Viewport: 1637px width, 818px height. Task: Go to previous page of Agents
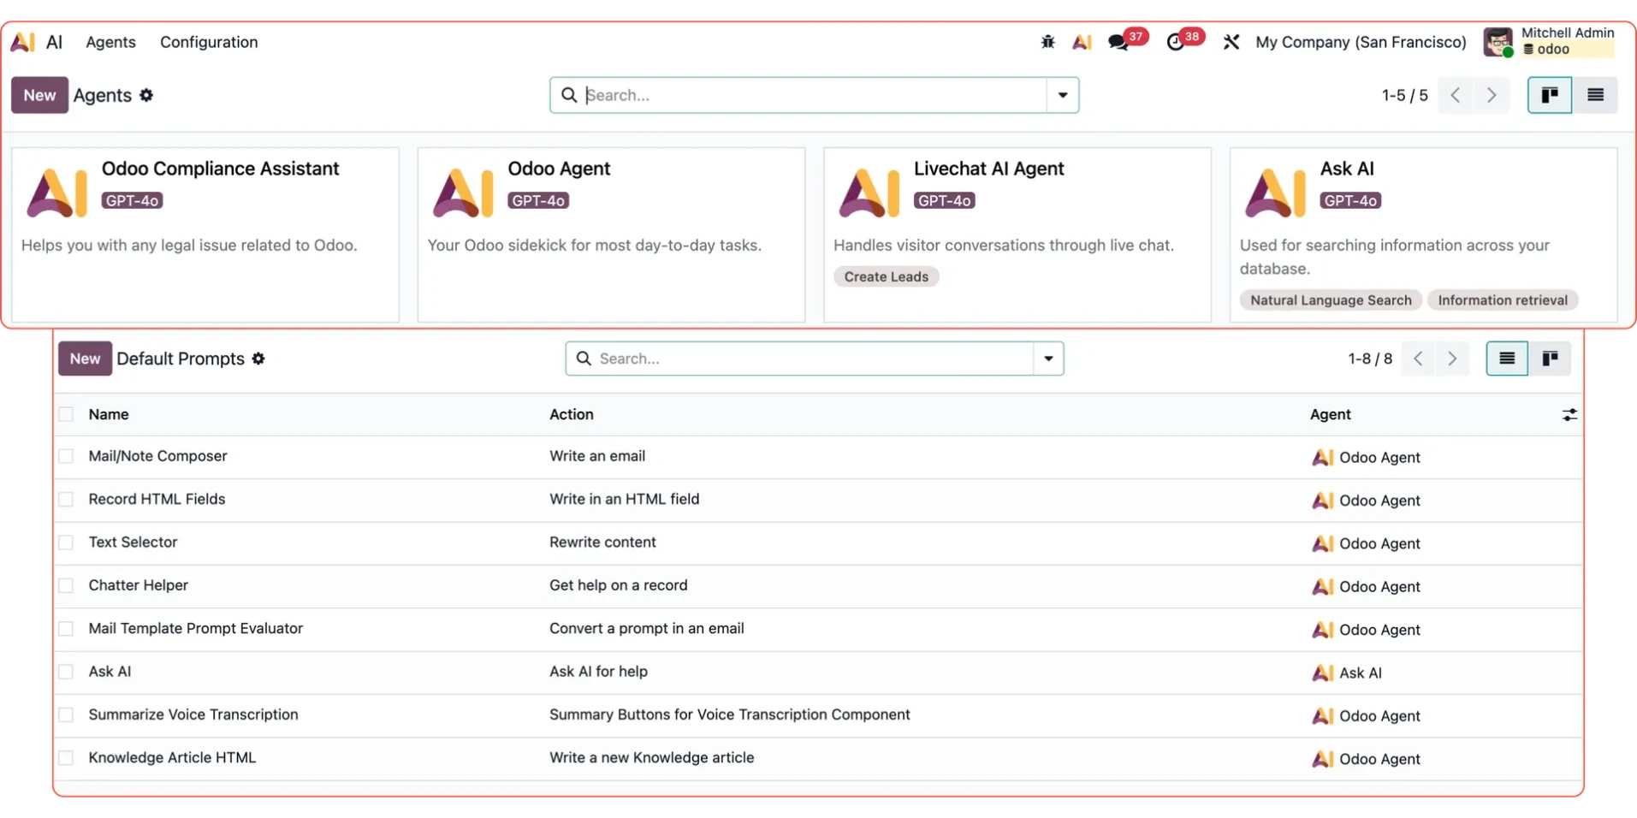pos(1455,95)
